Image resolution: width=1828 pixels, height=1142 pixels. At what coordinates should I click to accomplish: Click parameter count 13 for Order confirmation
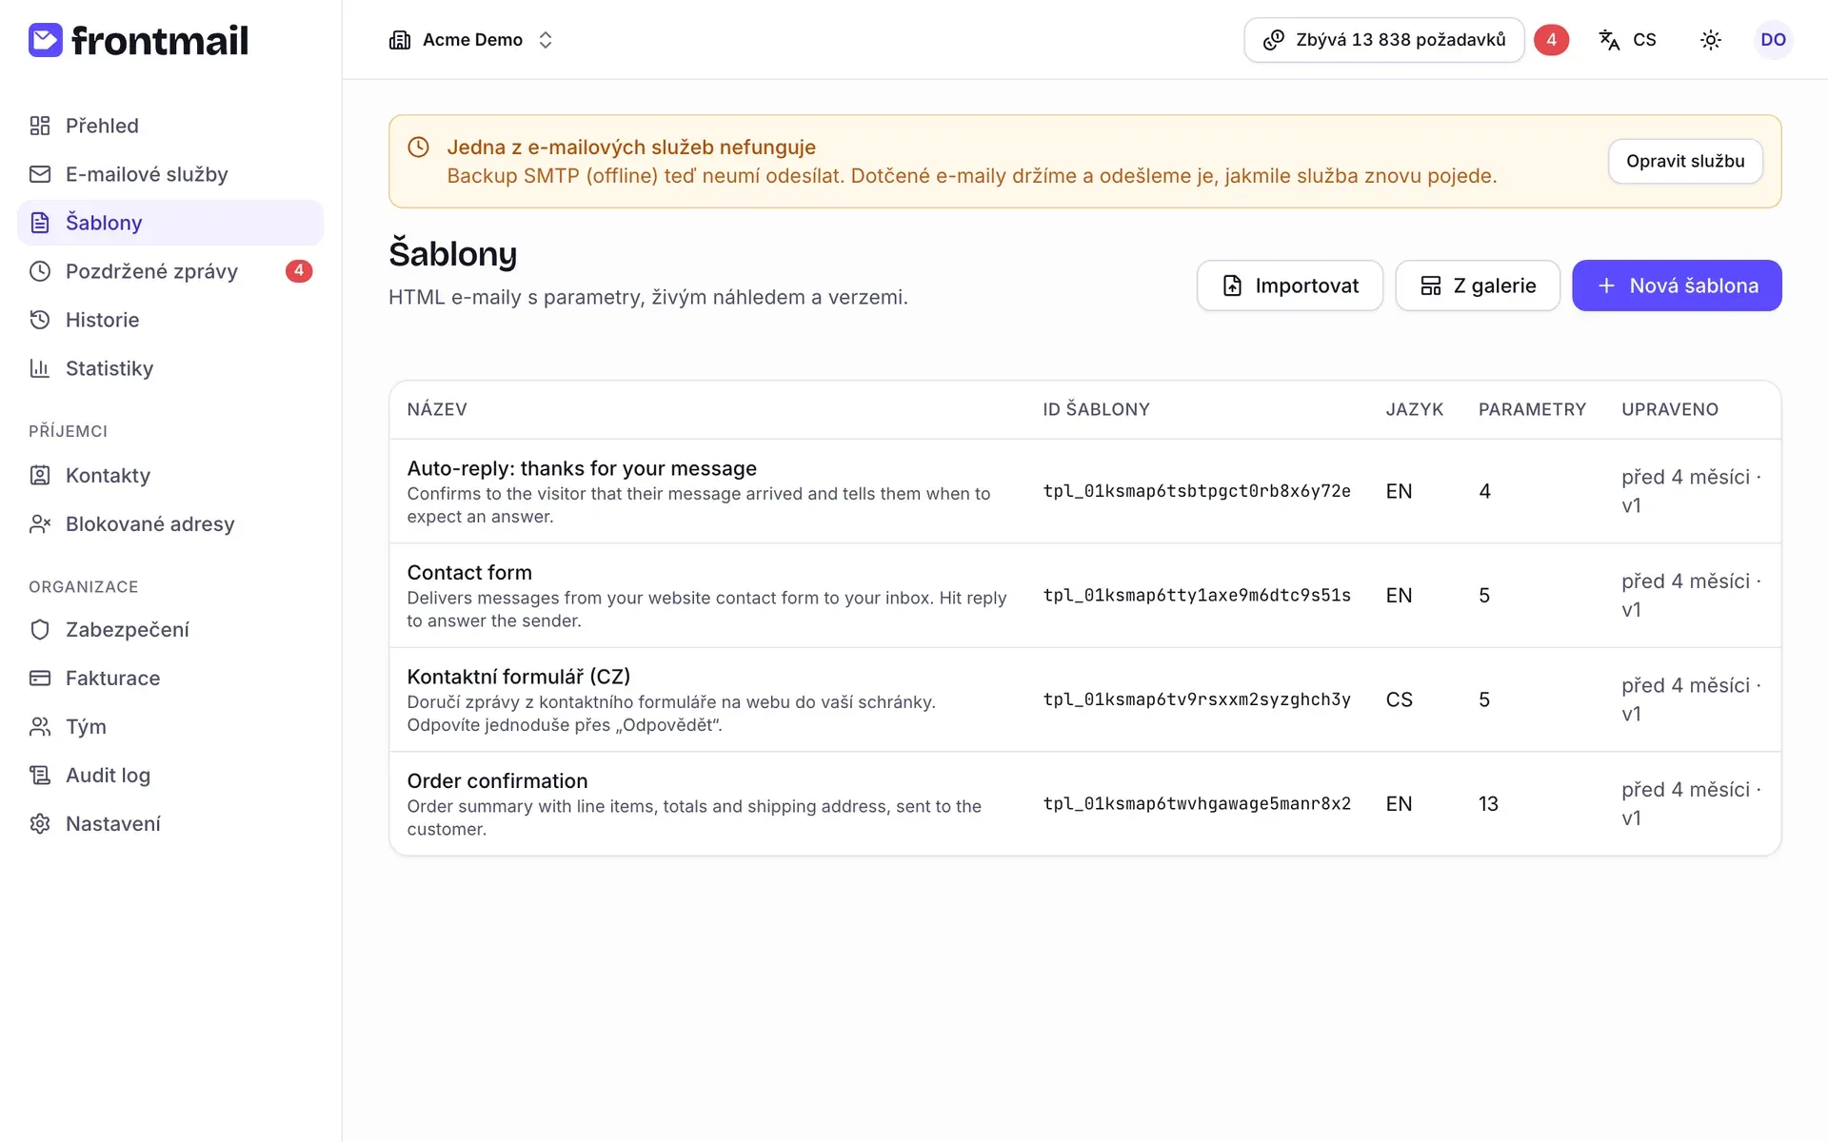click(x=1488, y=804)
